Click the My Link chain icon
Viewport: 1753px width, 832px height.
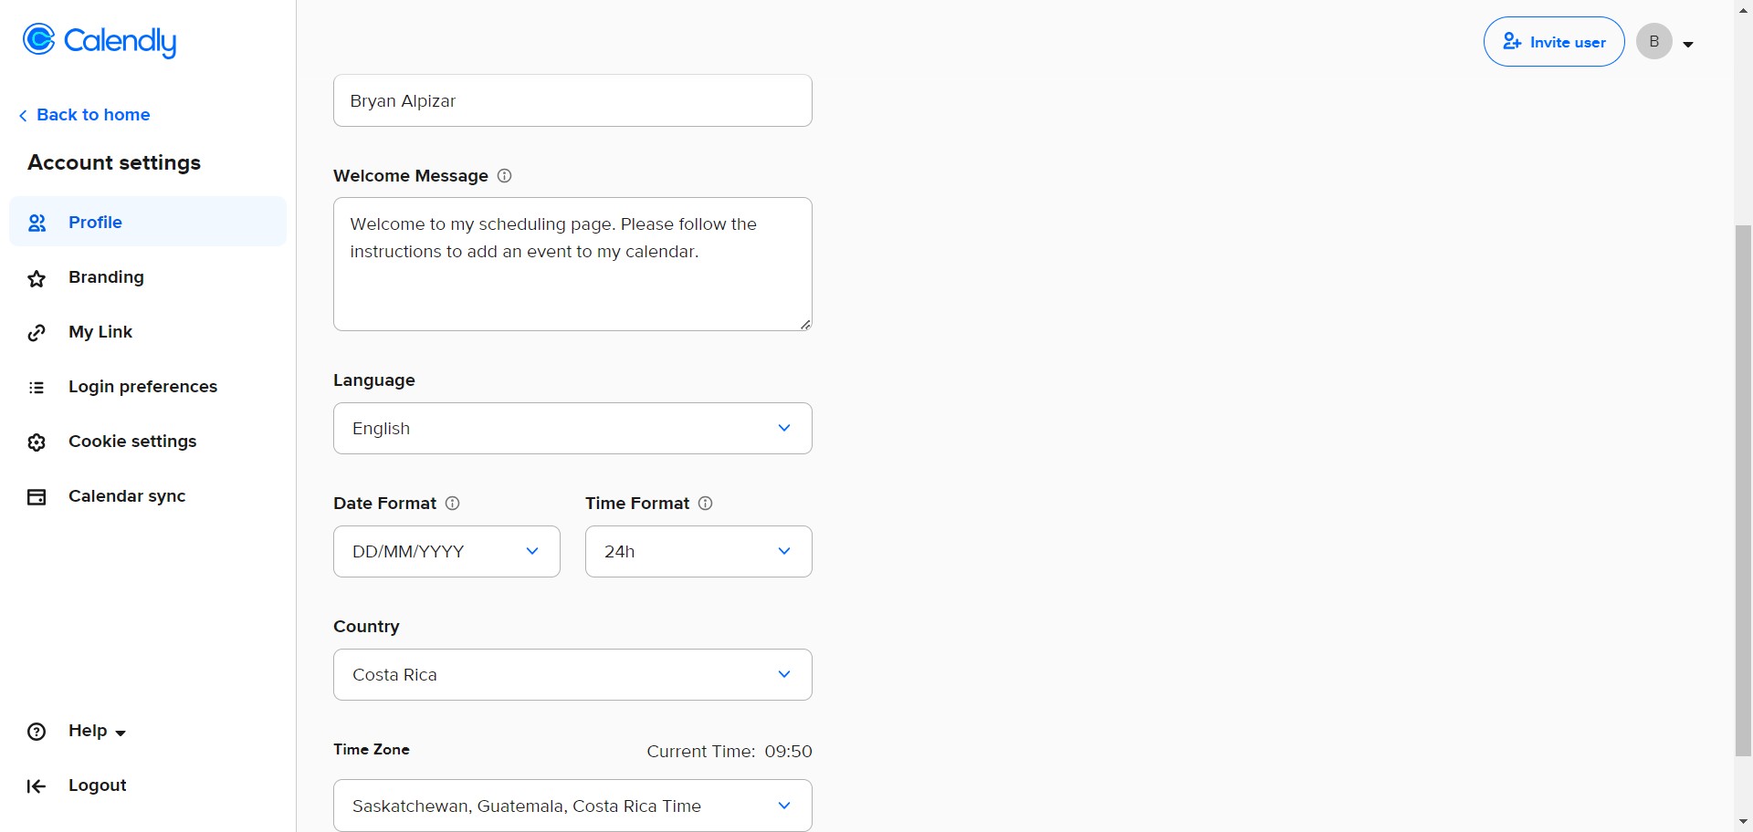tap(37, 333)
